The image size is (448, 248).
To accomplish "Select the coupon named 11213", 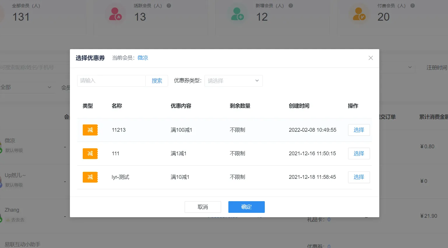I will click(359, 130).
